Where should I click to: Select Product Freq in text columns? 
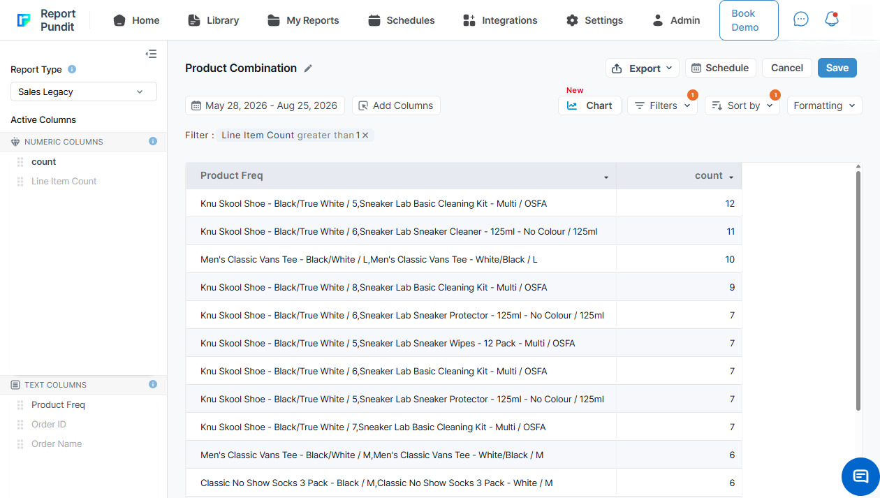pos(58,405)
